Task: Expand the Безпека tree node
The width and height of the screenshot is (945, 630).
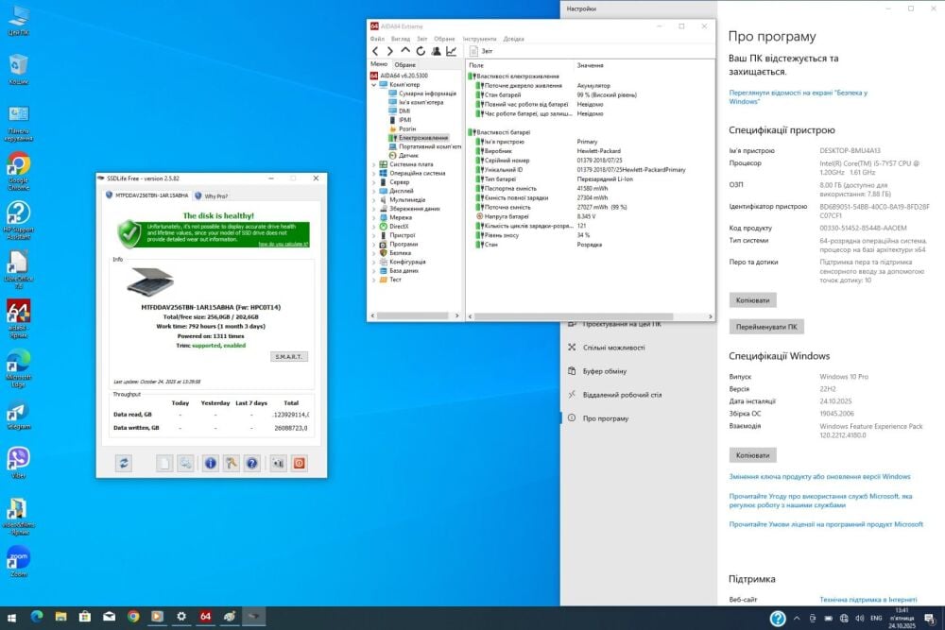Action: click(x=373, y=253)
